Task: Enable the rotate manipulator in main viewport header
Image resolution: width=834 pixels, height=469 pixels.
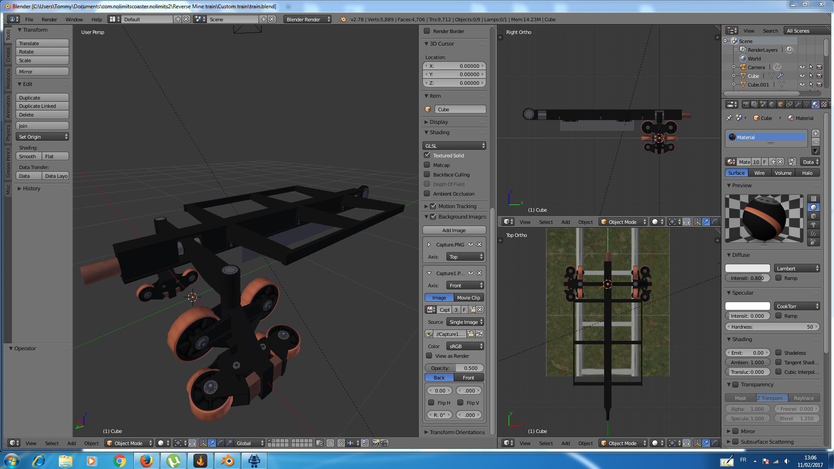Action: coord(220,443)
